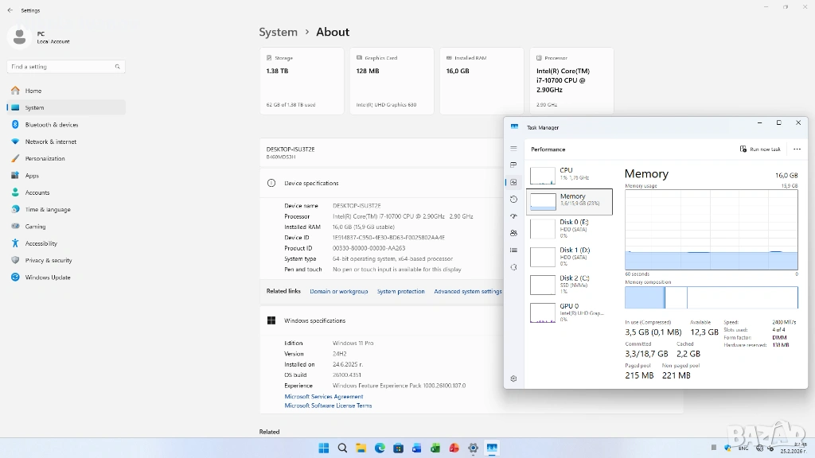Open the three-dots more options in Task Manager
Image resolution: width=815 pixels, height=458 pixels.
(797, 149)
